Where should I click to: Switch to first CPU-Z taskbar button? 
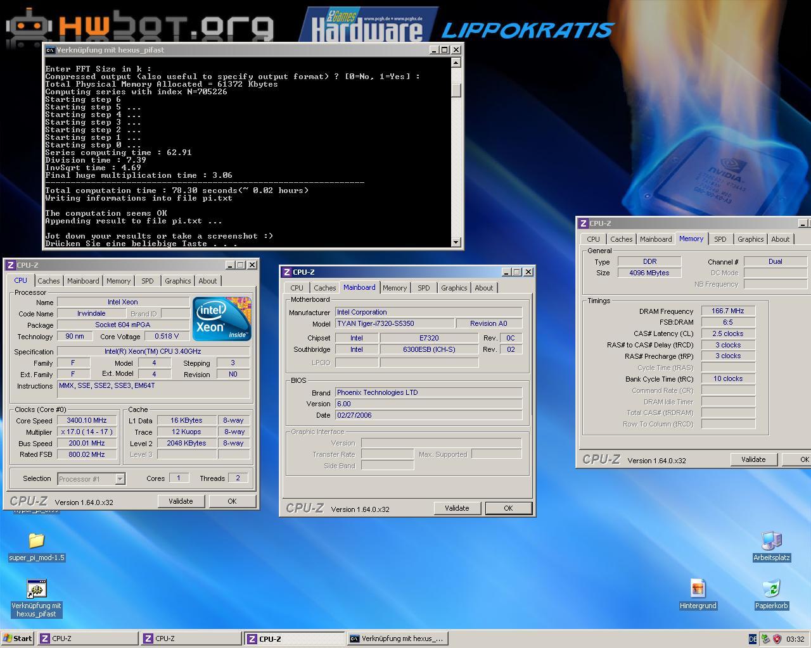87,639
